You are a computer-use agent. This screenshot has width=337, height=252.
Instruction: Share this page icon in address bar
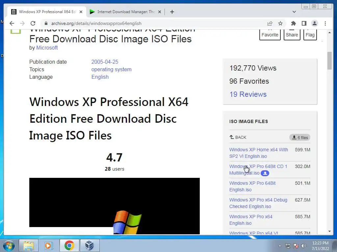270,23
